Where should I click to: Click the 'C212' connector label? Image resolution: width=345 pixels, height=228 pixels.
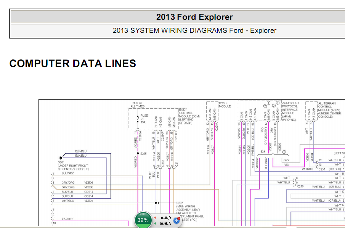163,163
